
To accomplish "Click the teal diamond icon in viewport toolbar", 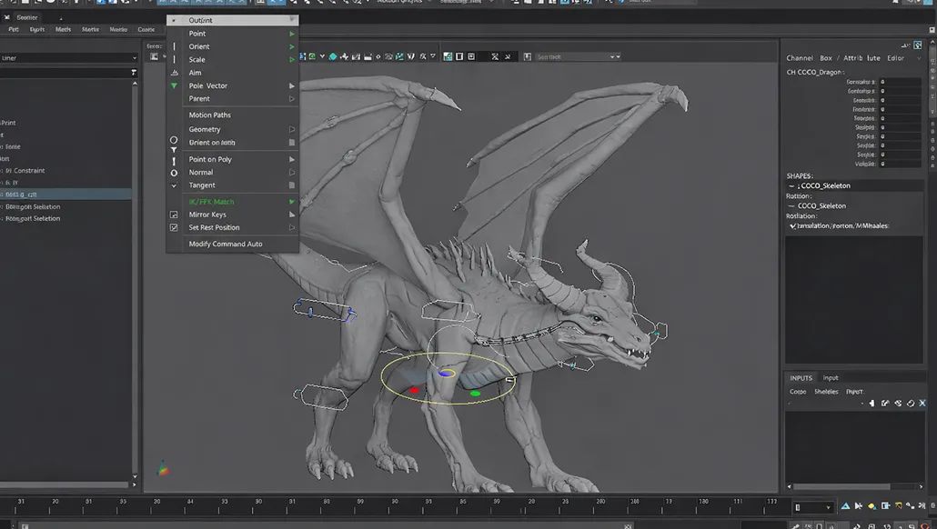I will [x=333, y=56].
